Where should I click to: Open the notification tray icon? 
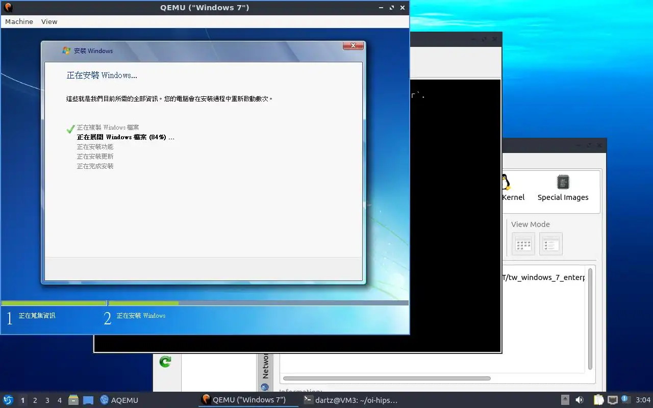coord(625,399)
